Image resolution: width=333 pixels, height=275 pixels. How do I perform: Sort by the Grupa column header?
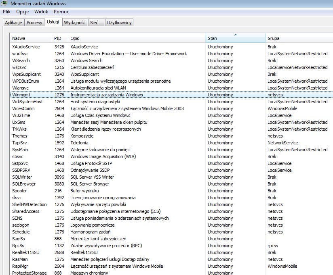[x=299, y=38]
